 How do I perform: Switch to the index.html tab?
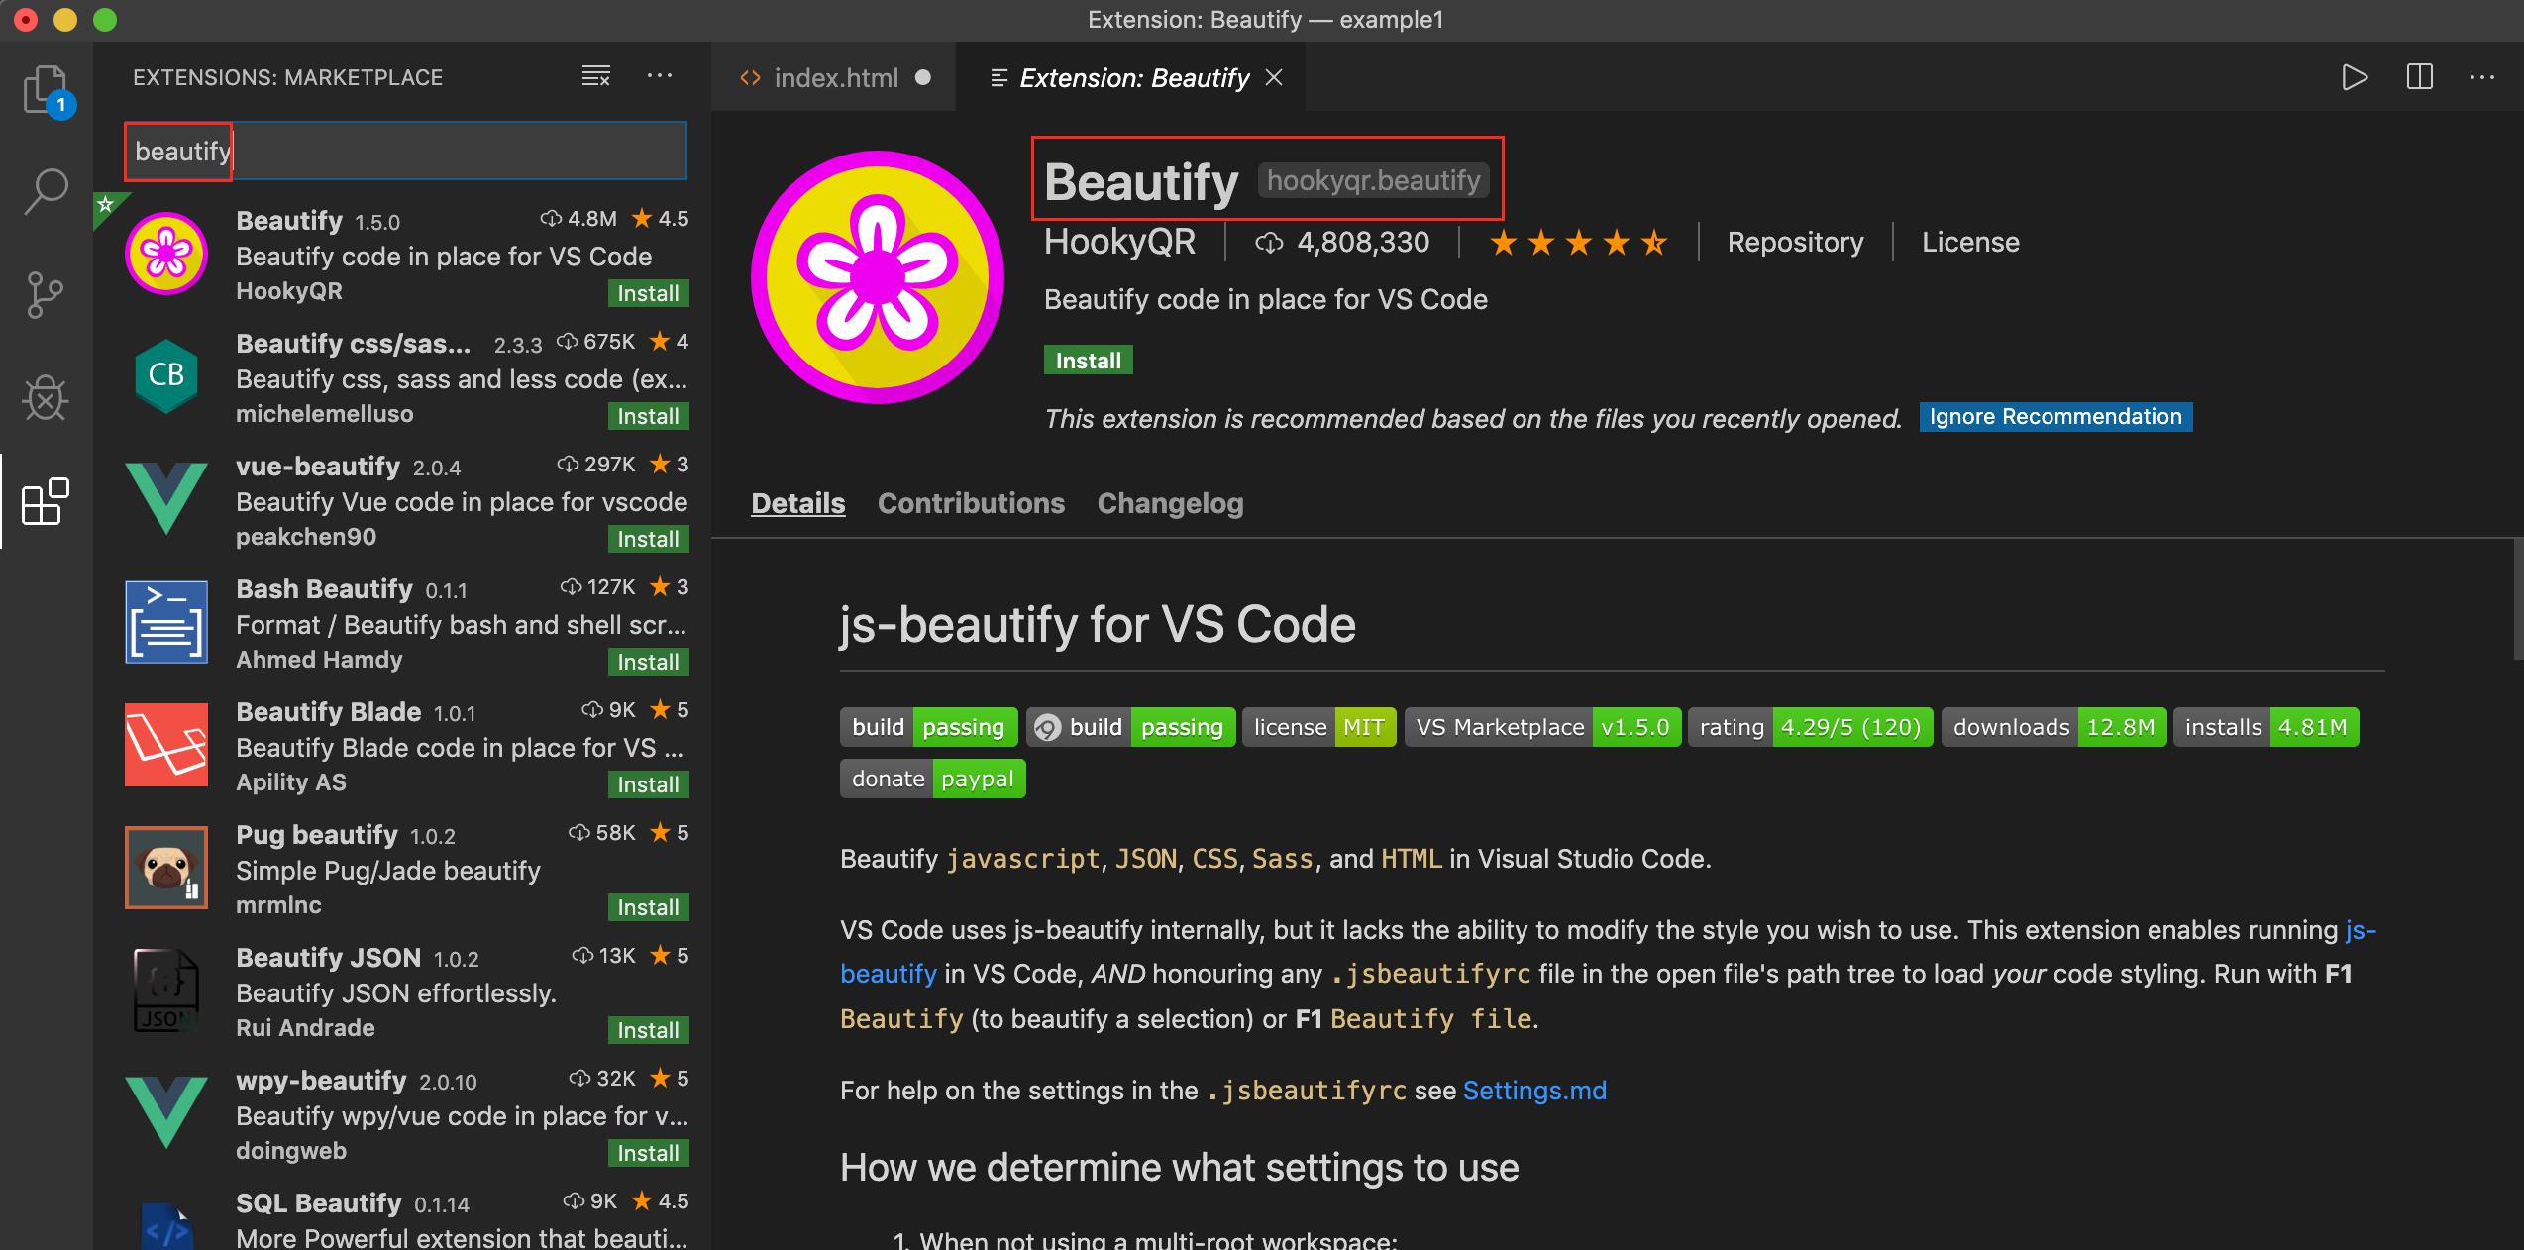(x=834, y=77)
